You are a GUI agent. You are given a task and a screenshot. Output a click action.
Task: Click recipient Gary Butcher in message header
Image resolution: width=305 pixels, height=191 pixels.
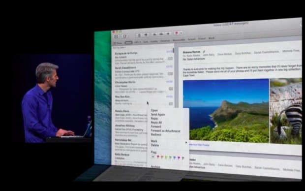[x=243, y=53]
